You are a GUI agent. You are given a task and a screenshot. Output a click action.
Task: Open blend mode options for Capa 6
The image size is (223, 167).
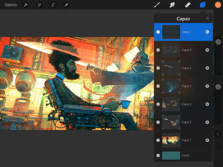(207, 50)
